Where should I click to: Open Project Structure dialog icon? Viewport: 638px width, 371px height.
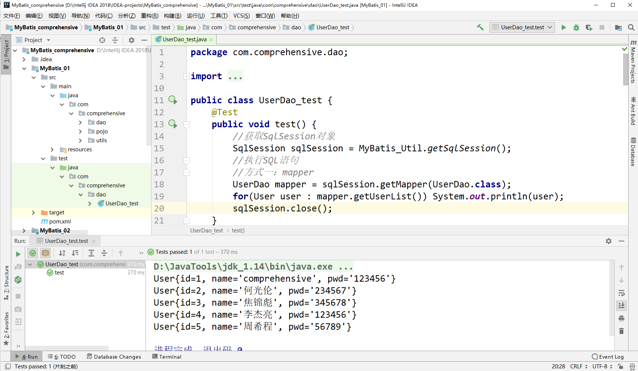(618, 27)
